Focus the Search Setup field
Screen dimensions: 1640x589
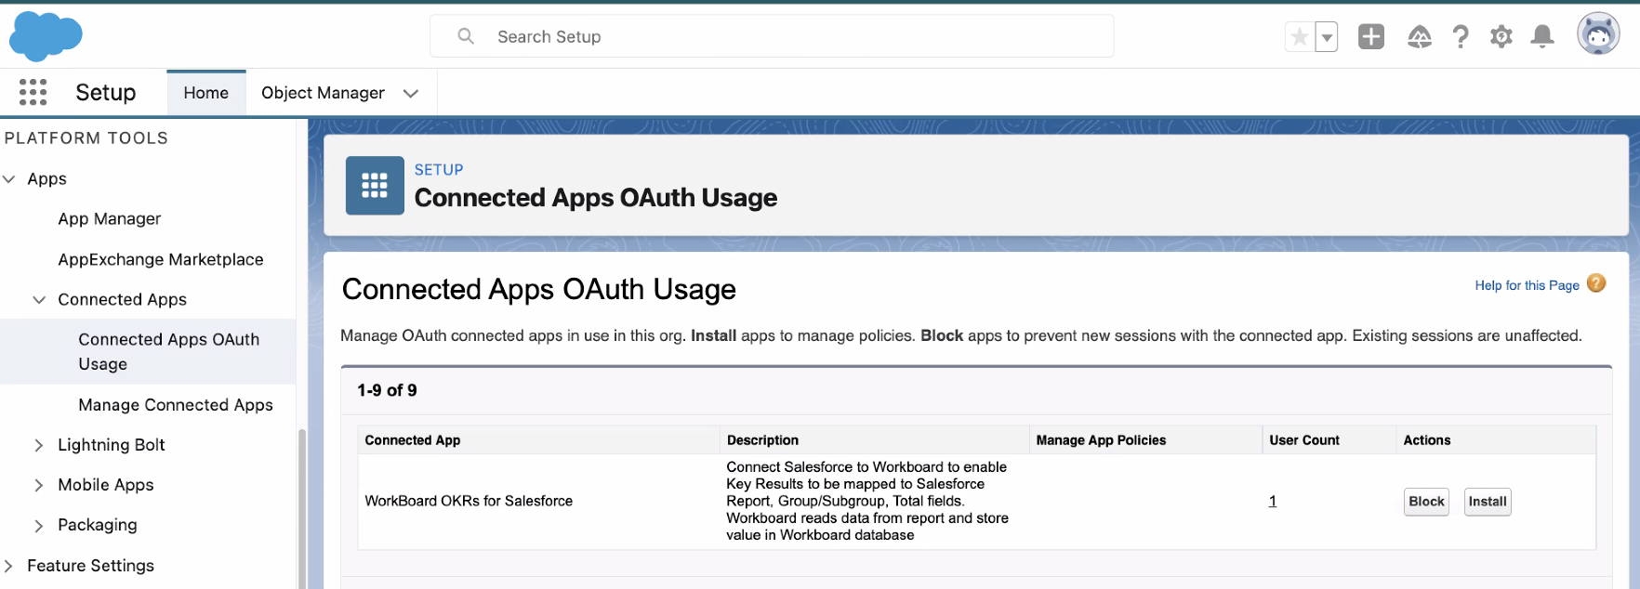(772, 36)
